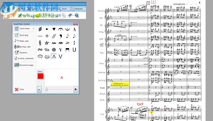213x121 pixels.
Task: Select the upward slur with AU symbol
Action: point(40,56)
